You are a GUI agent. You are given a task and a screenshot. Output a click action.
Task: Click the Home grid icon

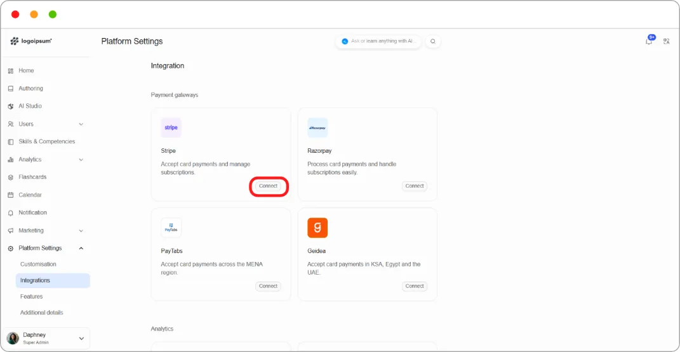tap(11, 70)
